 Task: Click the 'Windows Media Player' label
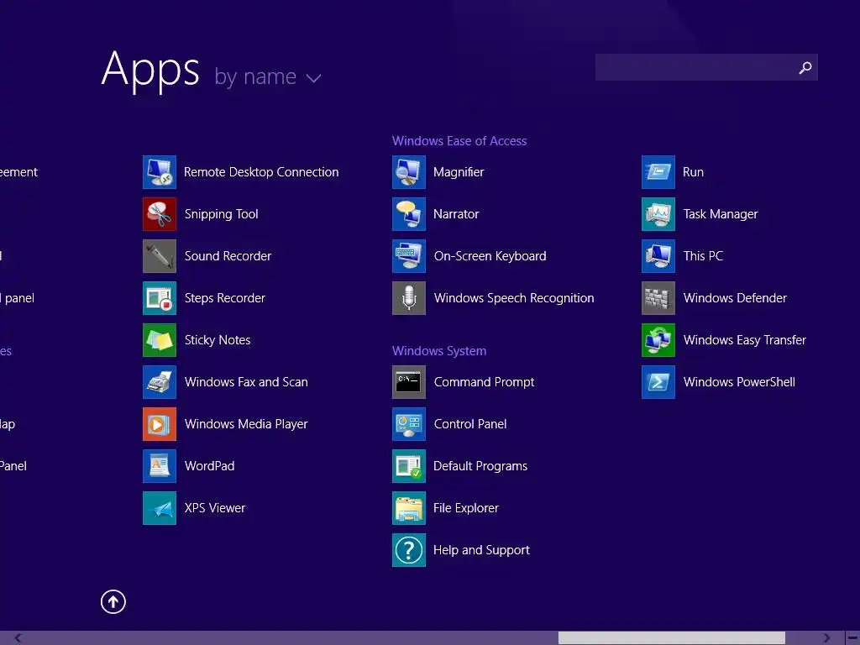click(x=246, y=424)
